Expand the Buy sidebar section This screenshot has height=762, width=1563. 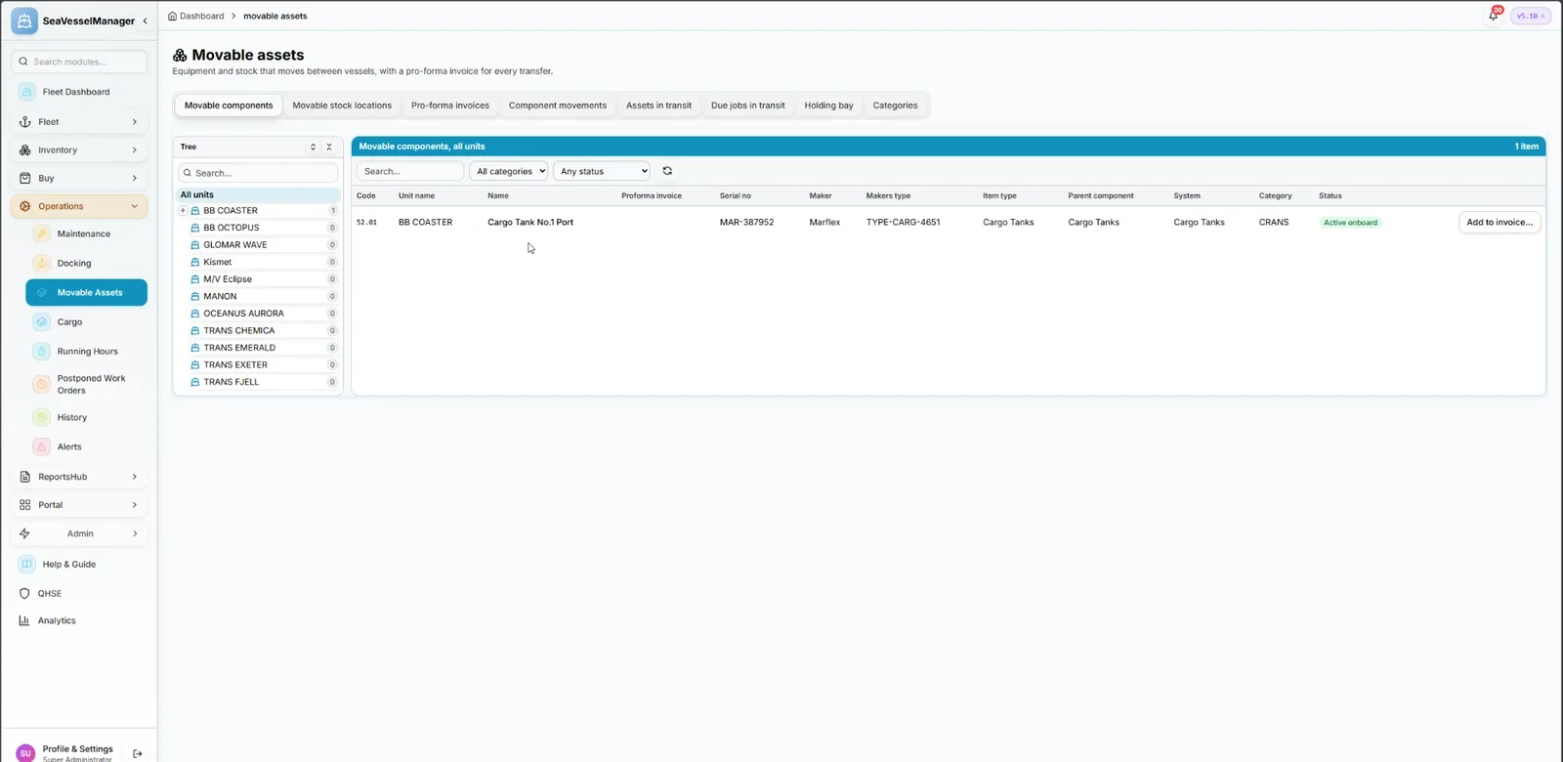[79, 179]
